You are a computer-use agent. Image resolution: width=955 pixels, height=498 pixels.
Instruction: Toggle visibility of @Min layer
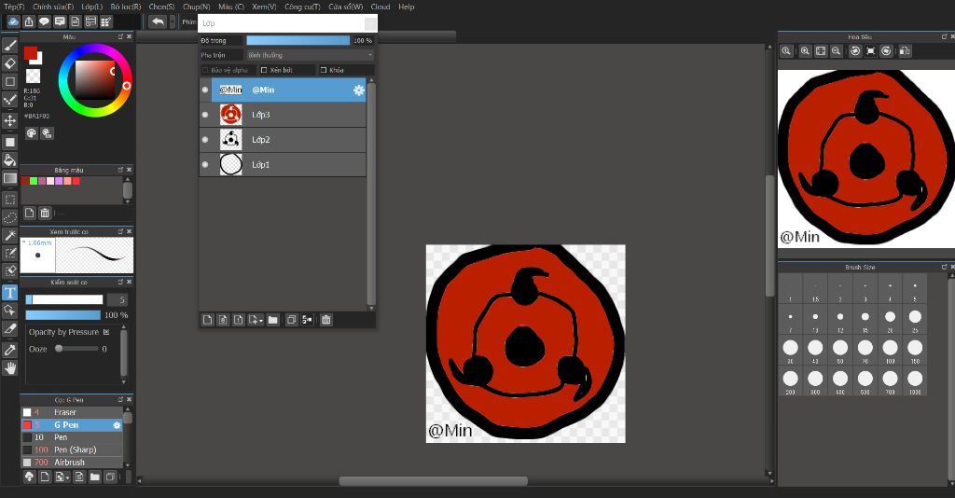(205, 90)
